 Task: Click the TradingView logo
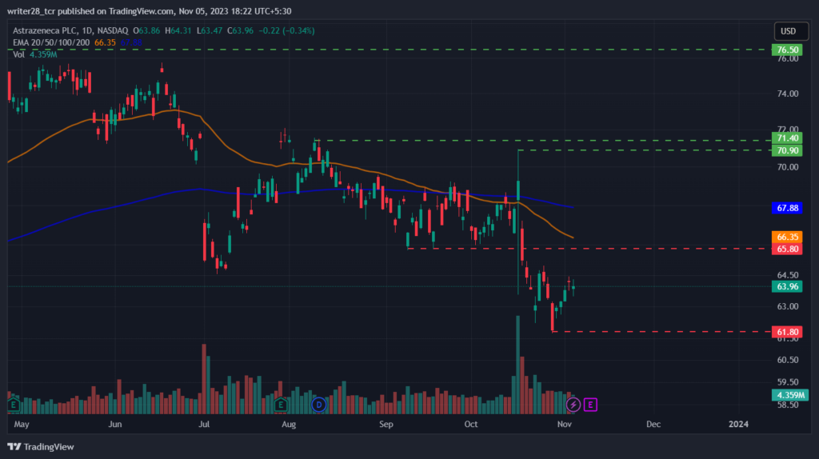click(41, 447)
